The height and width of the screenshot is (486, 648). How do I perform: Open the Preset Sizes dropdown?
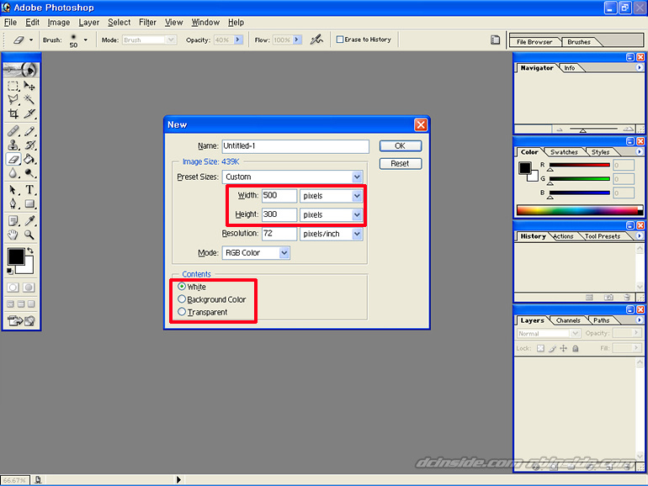click(357, 177)
